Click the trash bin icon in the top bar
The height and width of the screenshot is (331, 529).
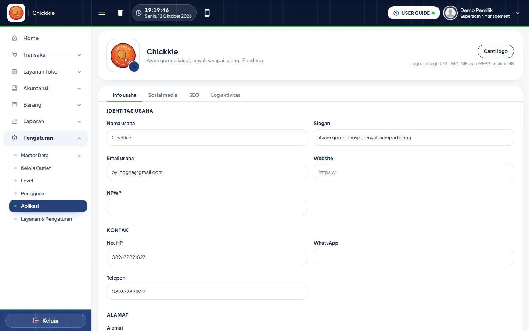coord(120,13)
